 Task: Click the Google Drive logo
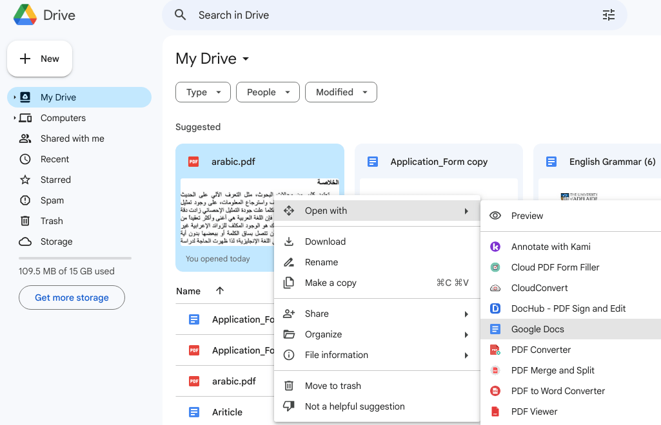click(x=25, y=15)
